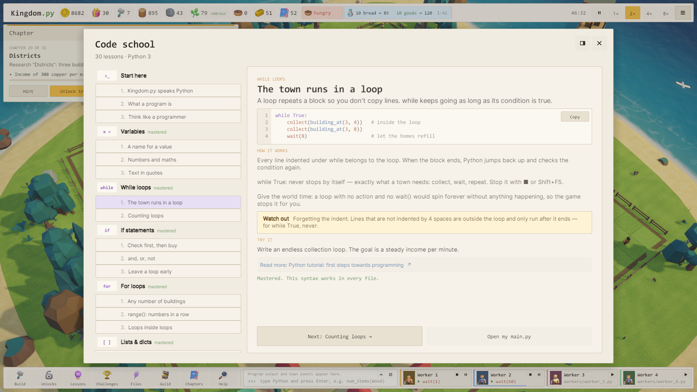697x392 pixels.
Task: Dock Code school panel to side
Action: point(583,43)
